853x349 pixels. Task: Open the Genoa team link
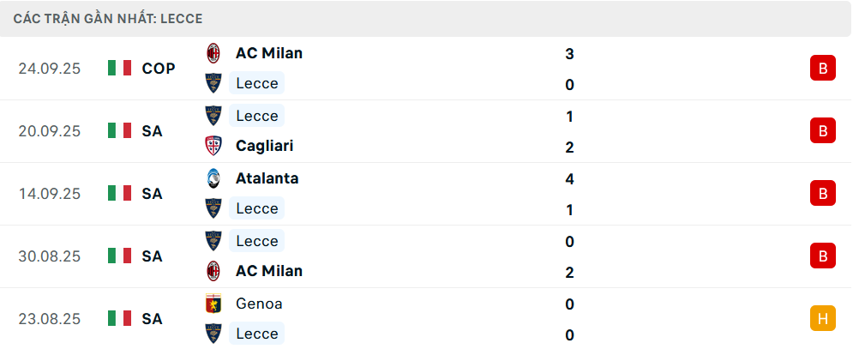point(259,304)
